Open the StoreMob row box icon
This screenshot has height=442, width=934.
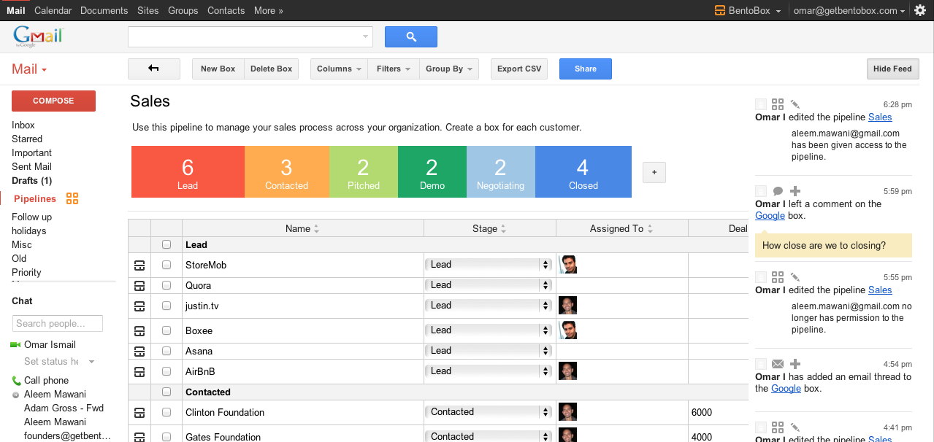(x=139, y=265)
